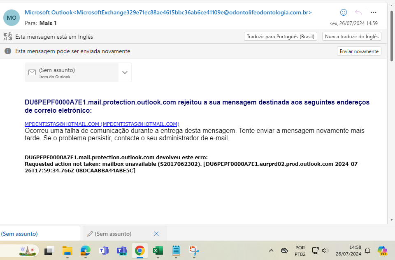
Task: Click the MO sender avatar
Action: (12, 18)
